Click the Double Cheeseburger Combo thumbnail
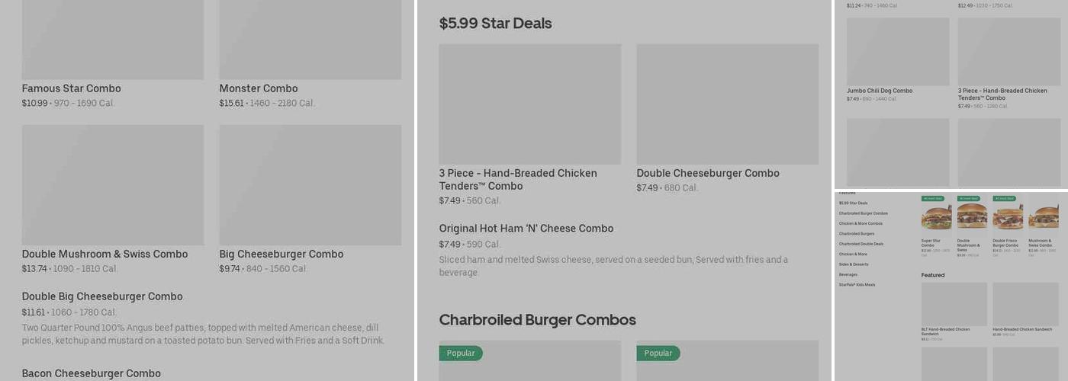The height and width of the screenshot is (381, 1068). pyautogui.click(x=727, y=104)
